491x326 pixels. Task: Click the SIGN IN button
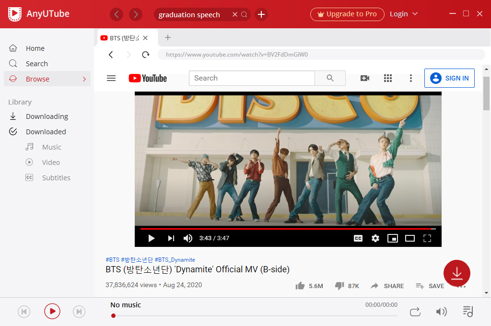[x=449, y=78]
